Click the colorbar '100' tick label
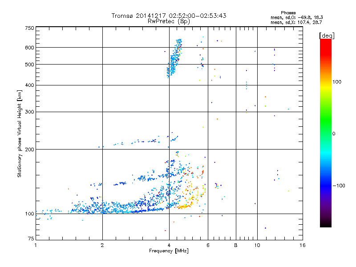 (x=337, y=82)
